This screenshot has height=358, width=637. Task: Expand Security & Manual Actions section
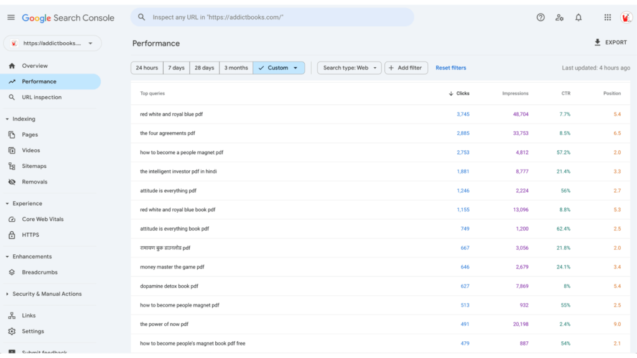7,294
